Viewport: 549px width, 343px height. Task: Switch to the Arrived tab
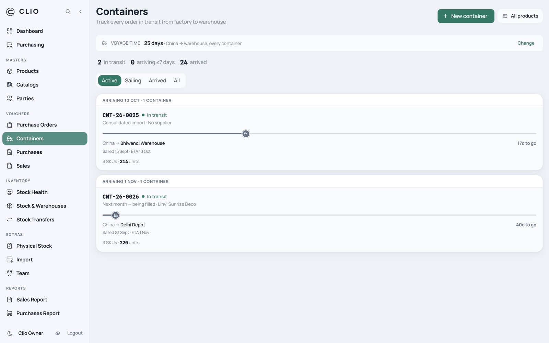pos(157,81)
